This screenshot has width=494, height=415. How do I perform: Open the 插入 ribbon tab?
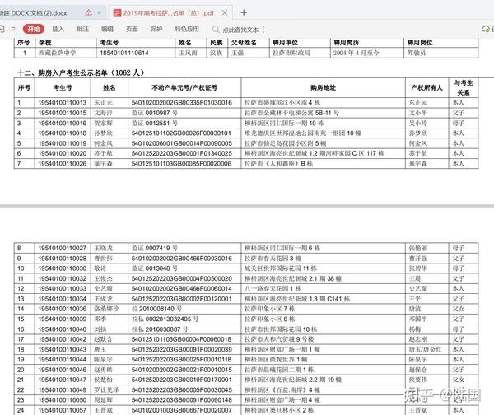(x=58, y=29)
